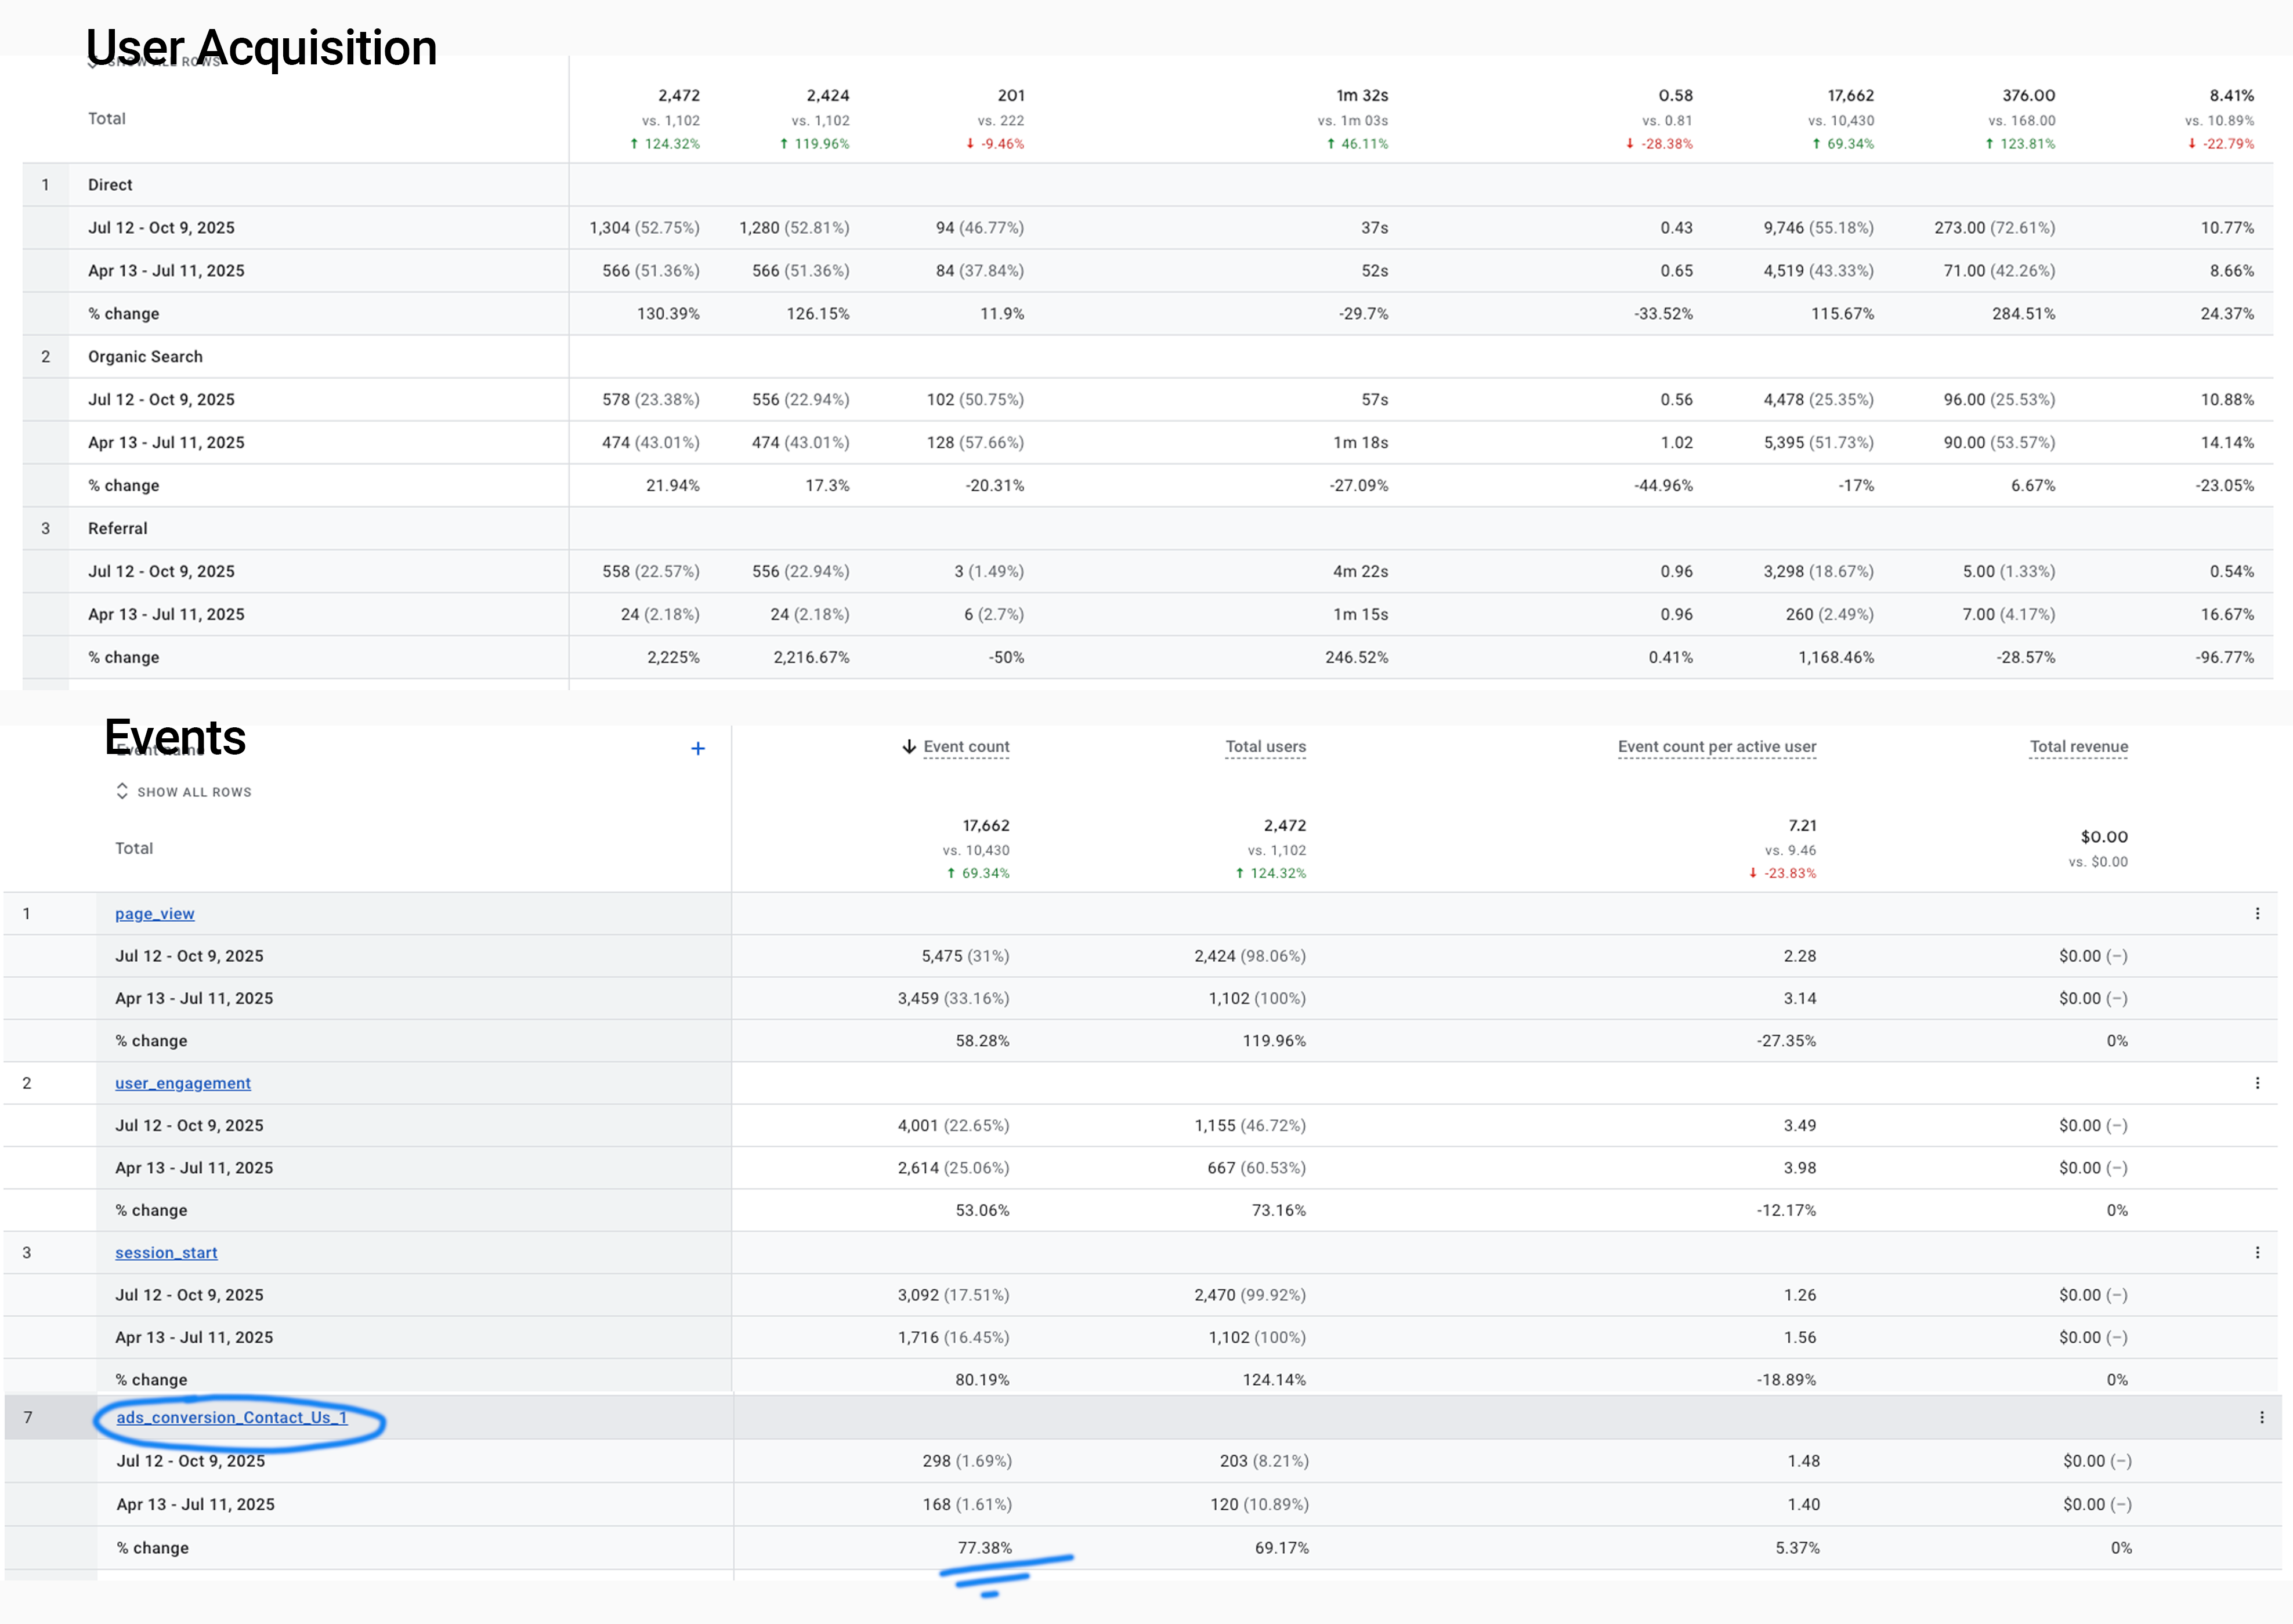Open the three-dot menu for user_engagement row

coord(2257,1083)
